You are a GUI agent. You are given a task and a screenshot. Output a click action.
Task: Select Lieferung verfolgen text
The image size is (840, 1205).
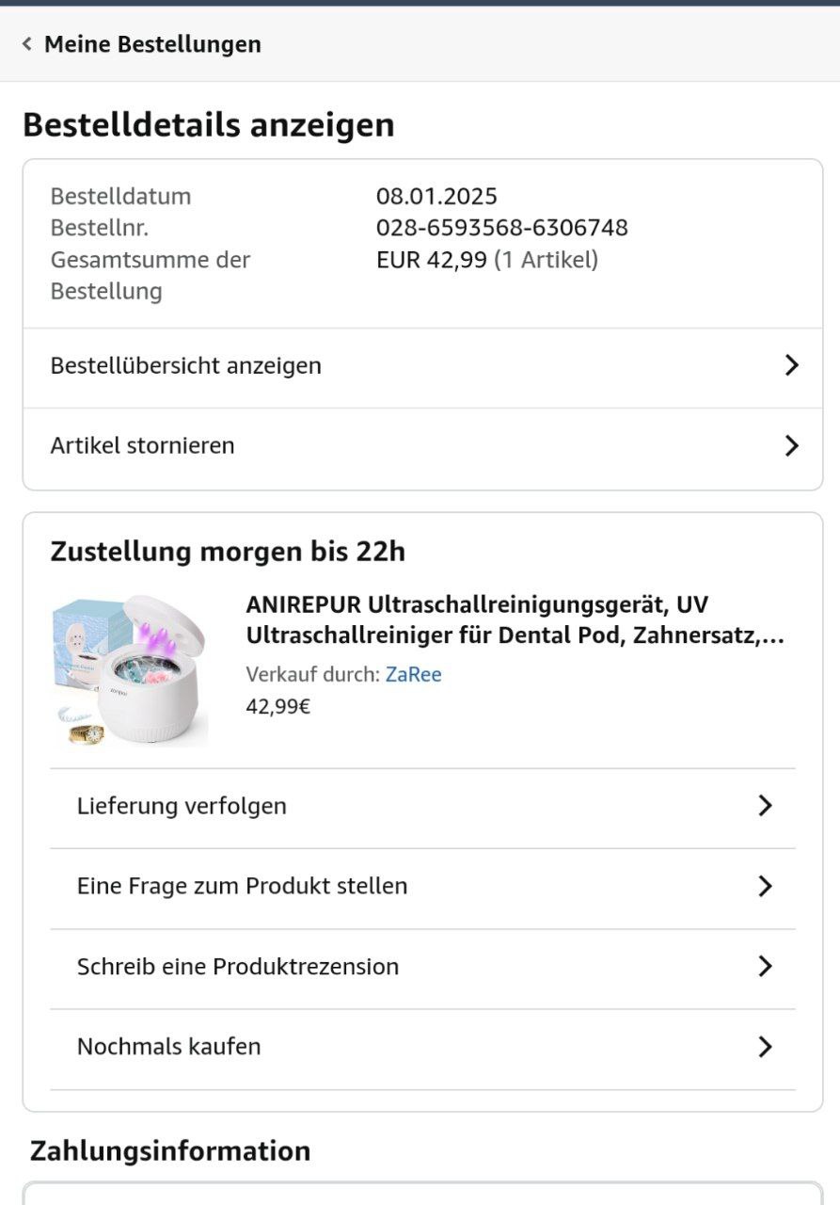pos(182,806)
